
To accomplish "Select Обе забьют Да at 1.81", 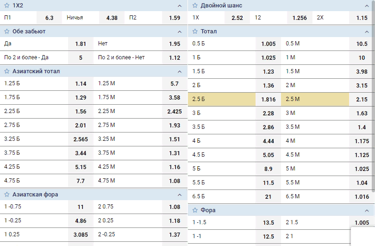I will (x=81, y=44).
